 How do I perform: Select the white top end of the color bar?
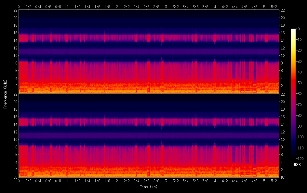tap(293, 30)
